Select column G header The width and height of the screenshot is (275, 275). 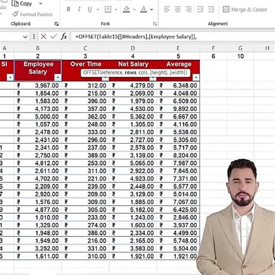pos(240,48)
